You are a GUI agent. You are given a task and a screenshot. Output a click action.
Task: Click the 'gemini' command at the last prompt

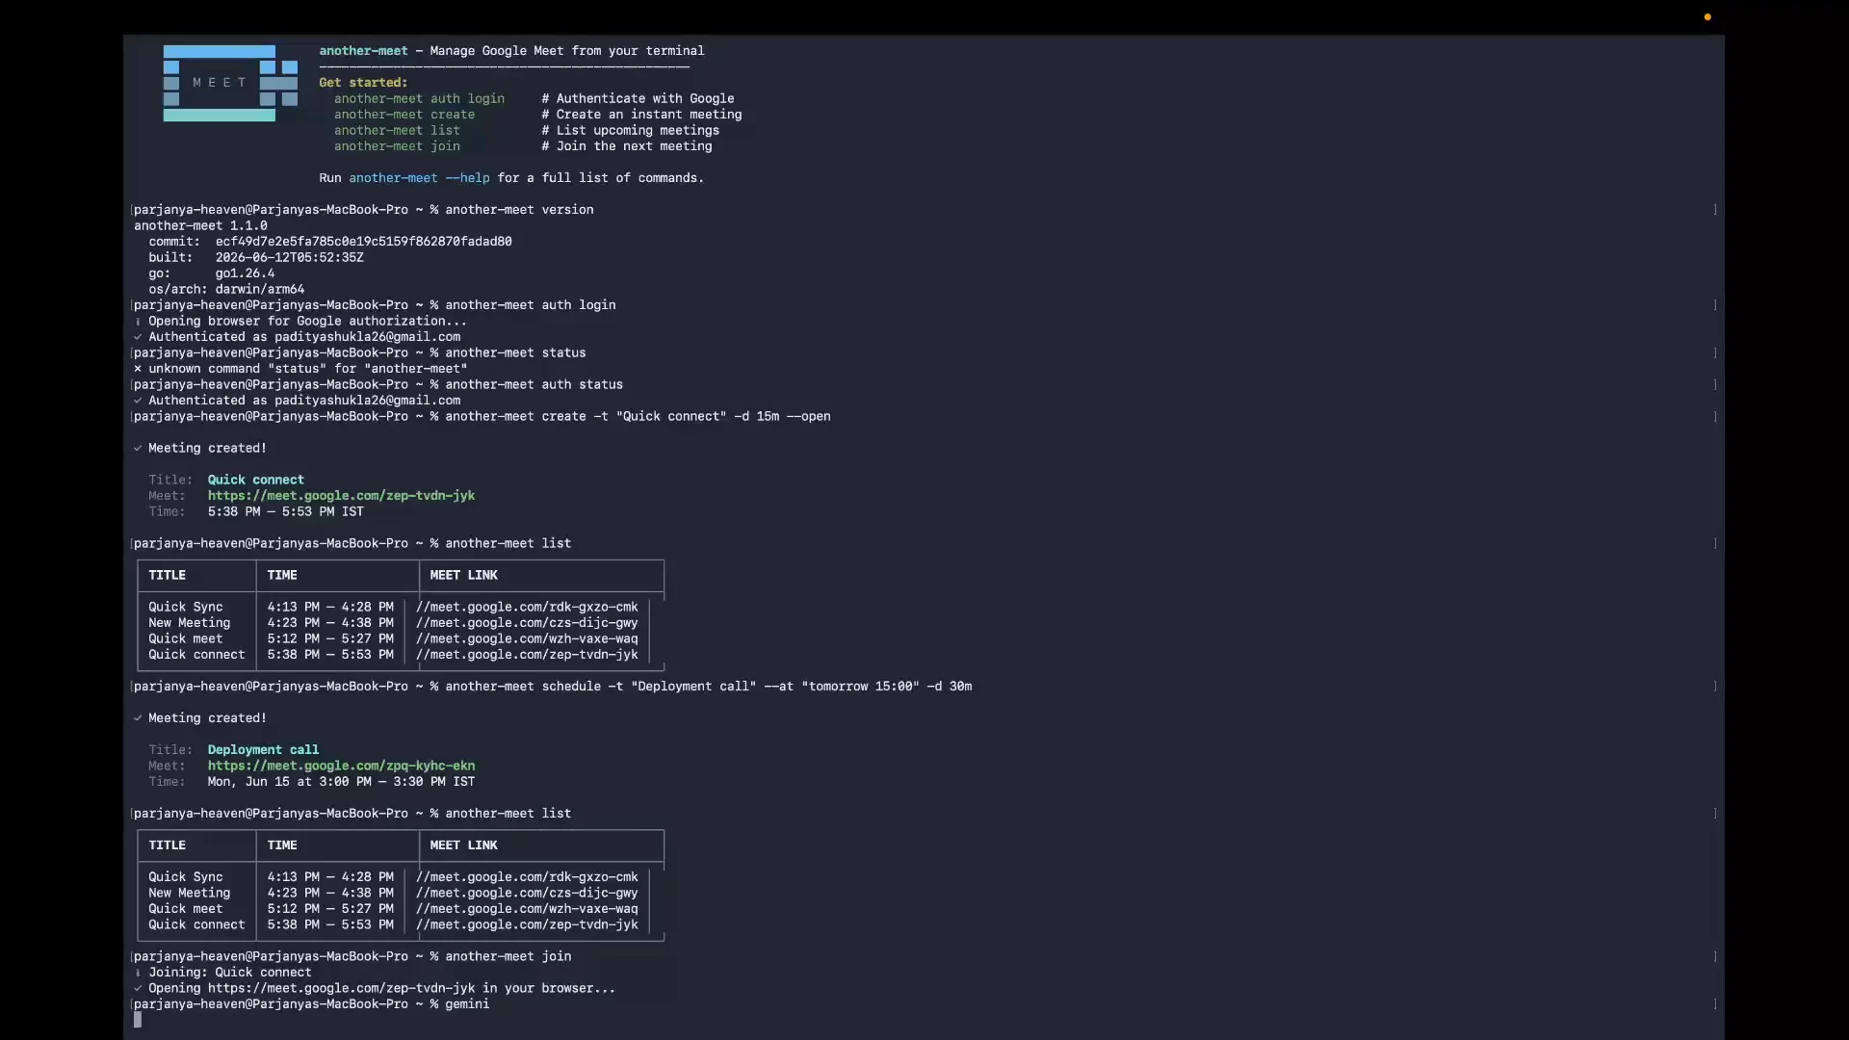(467, 1004)
